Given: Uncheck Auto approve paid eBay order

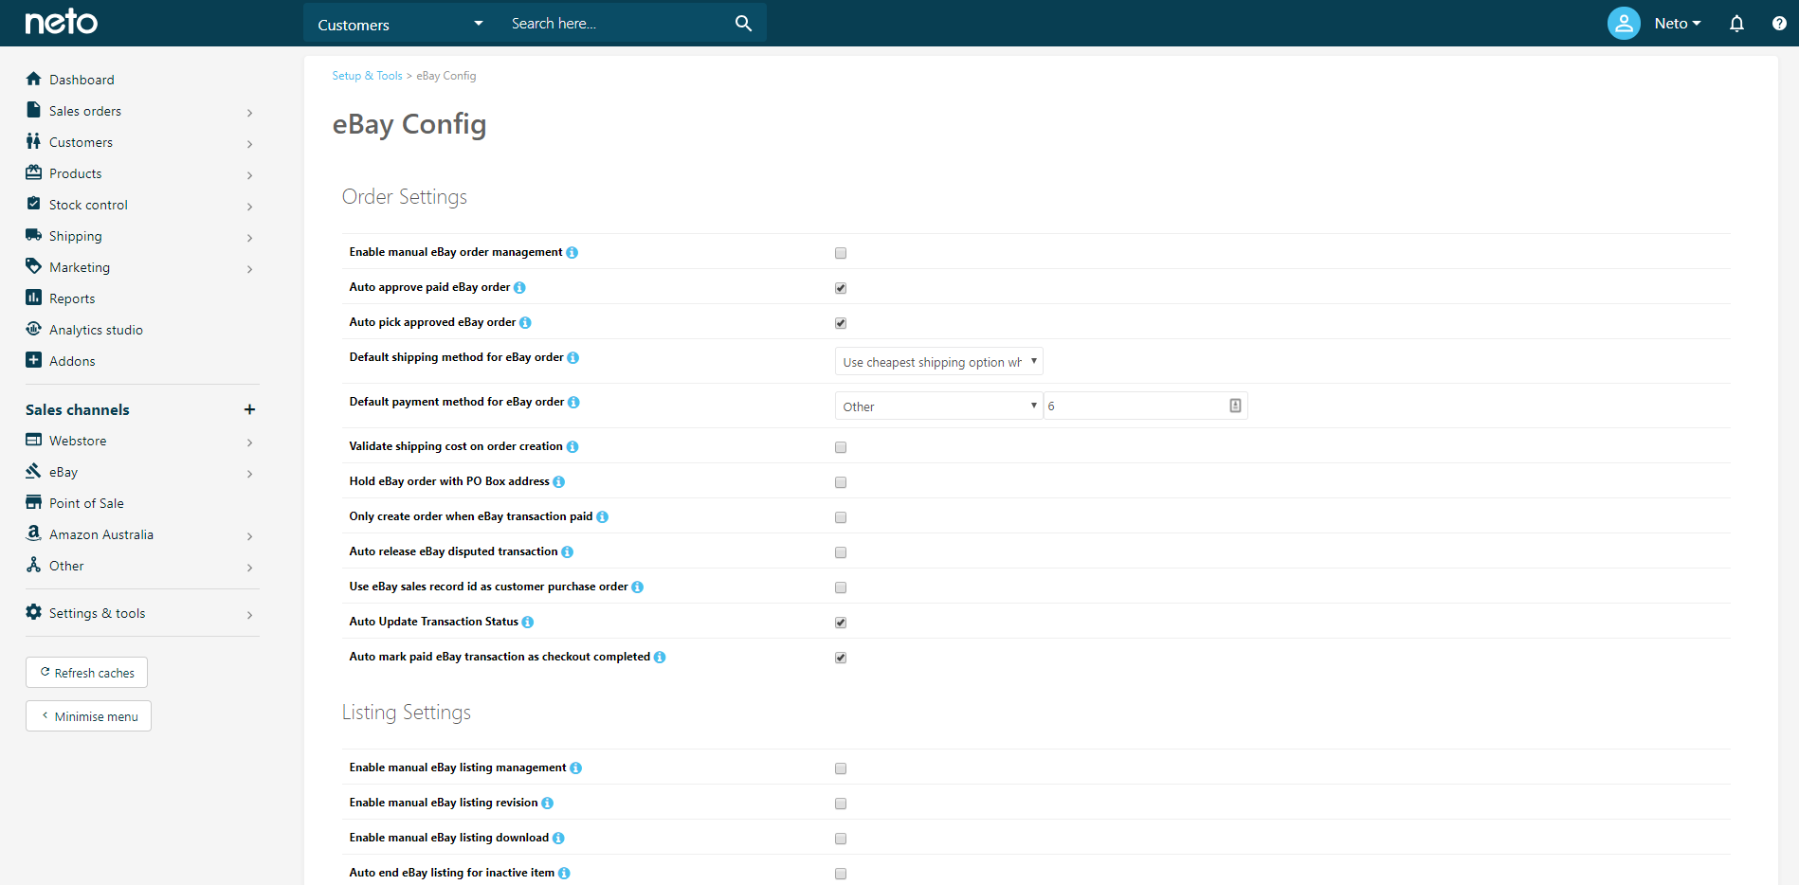Looking at the screenshot, I should (x=841, y=288).
